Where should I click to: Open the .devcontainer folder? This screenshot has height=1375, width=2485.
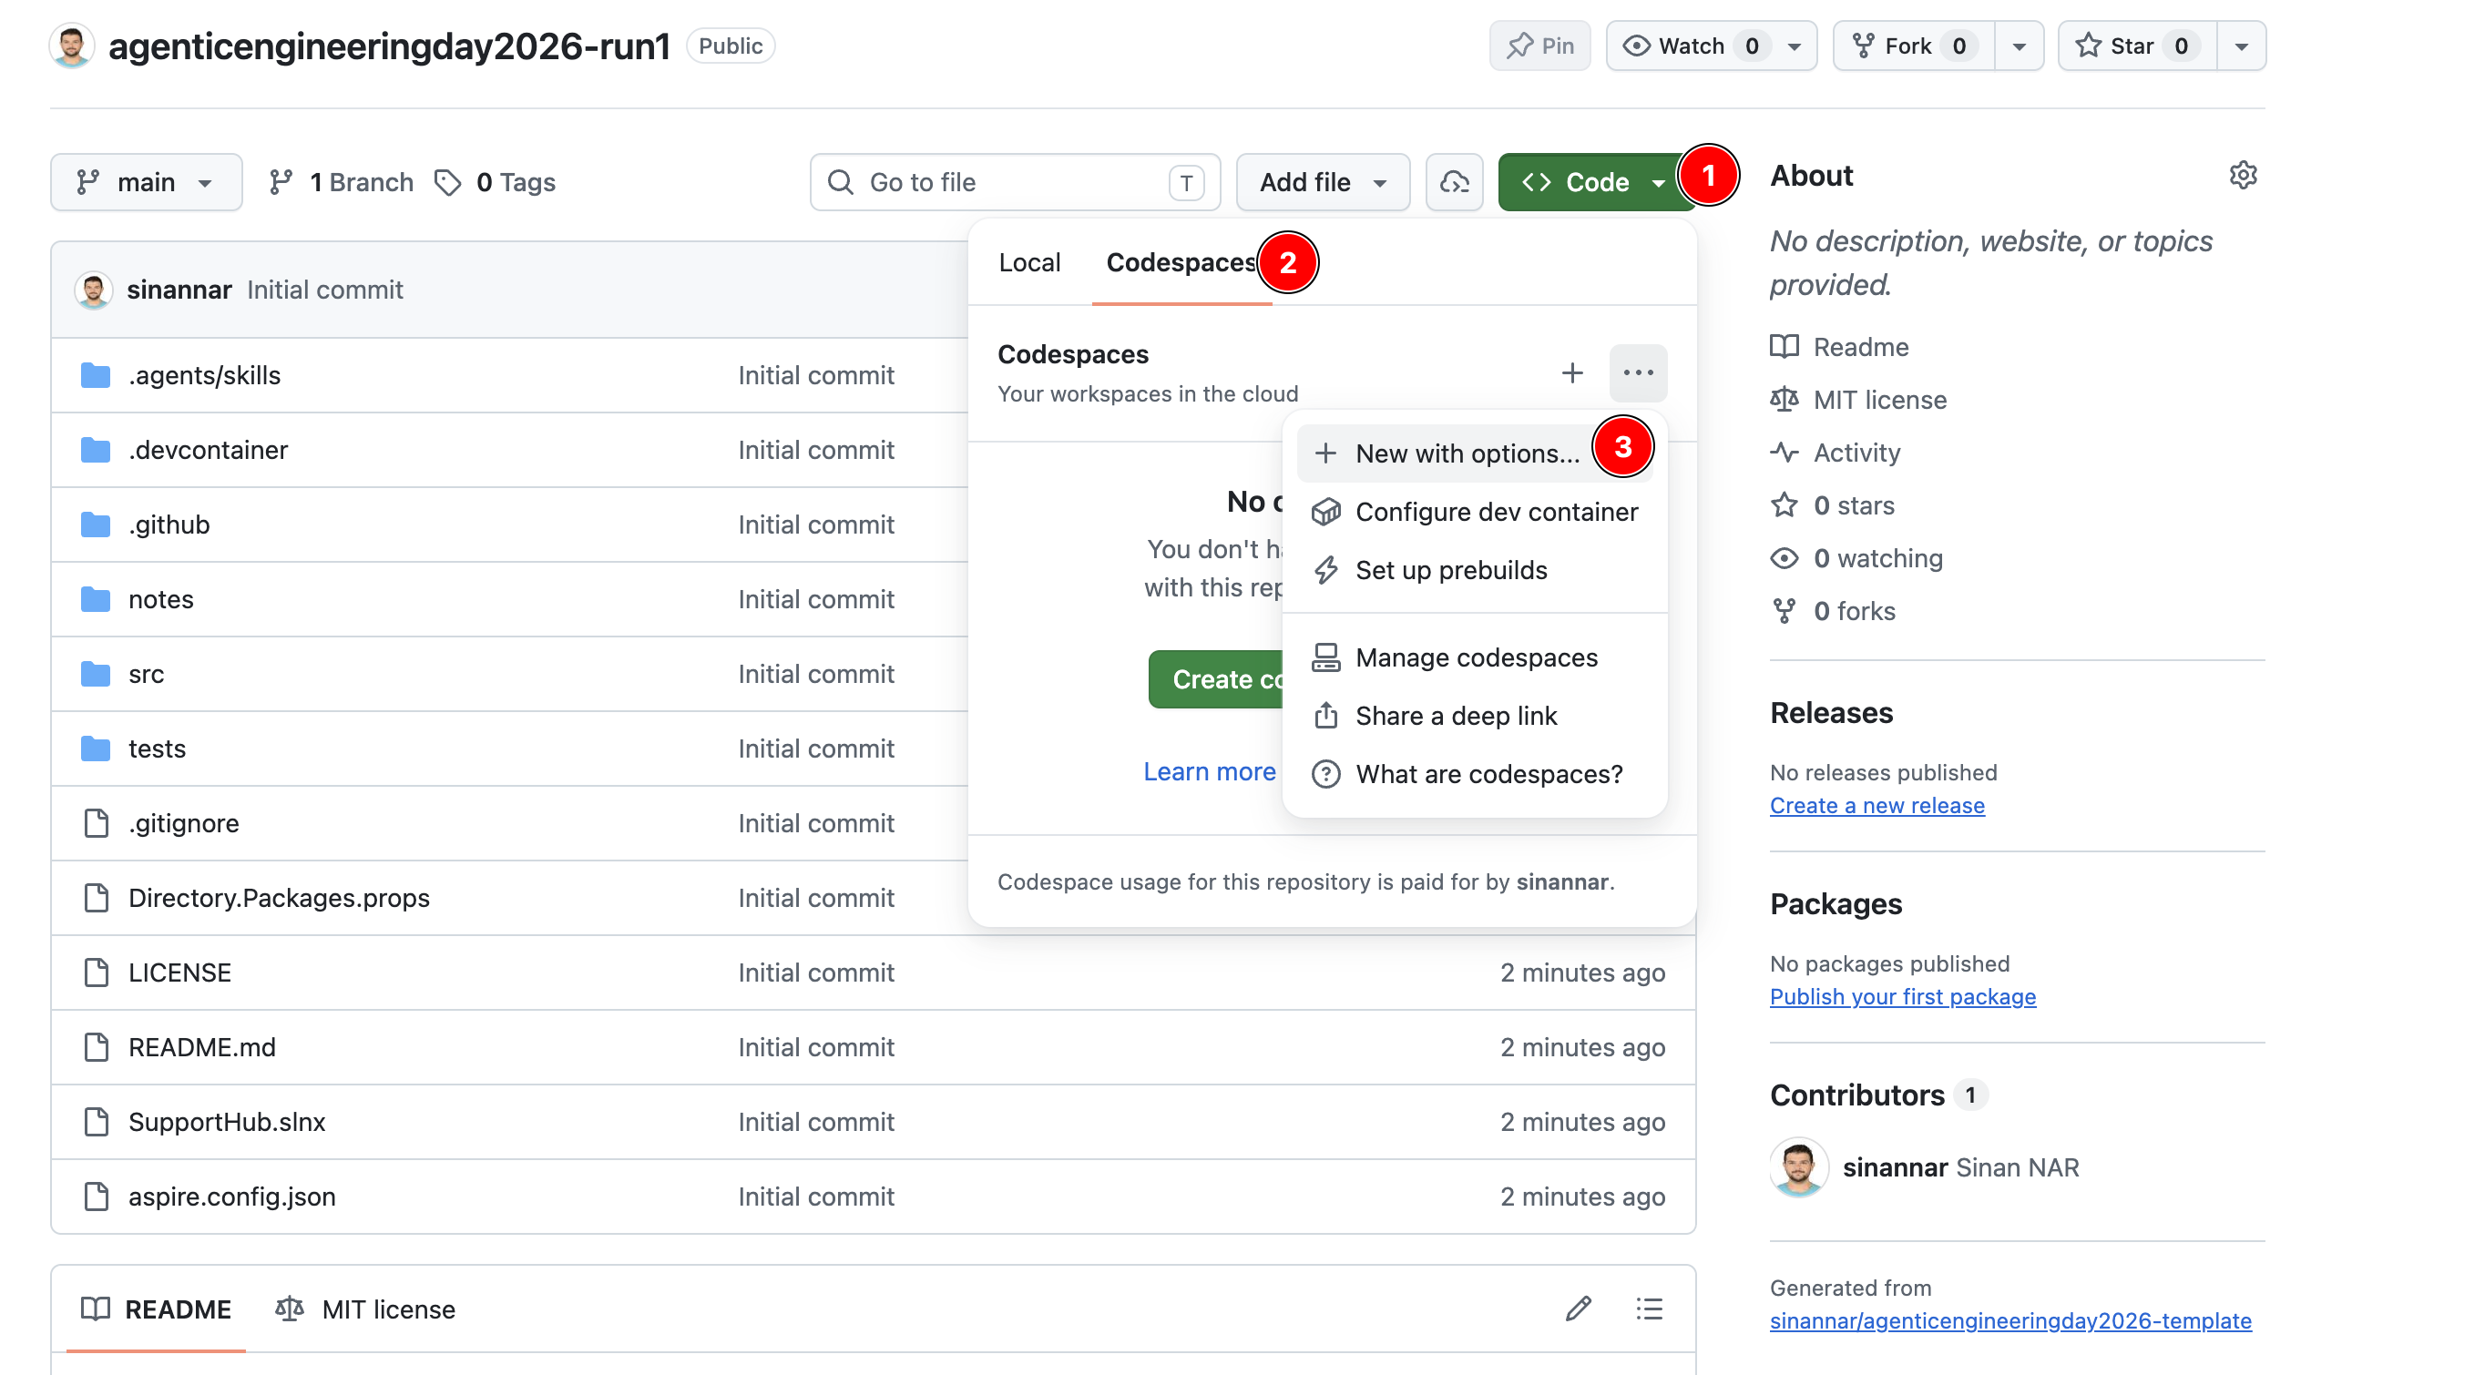[208, 449]
